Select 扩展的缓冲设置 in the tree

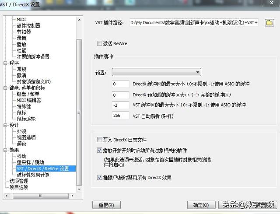(x=33, y=57)
